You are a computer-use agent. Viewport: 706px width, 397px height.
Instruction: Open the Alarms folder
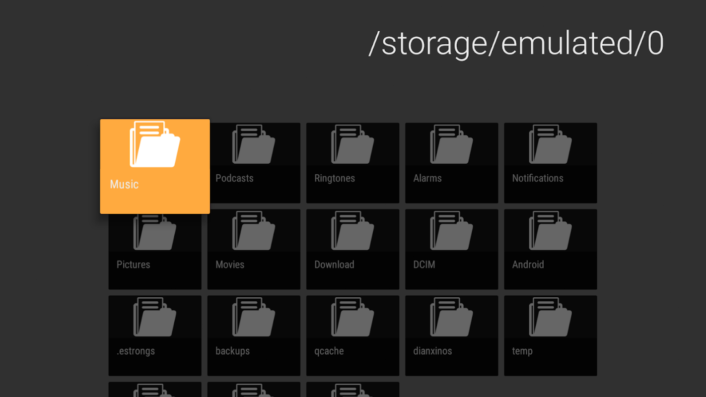[451, 163]
